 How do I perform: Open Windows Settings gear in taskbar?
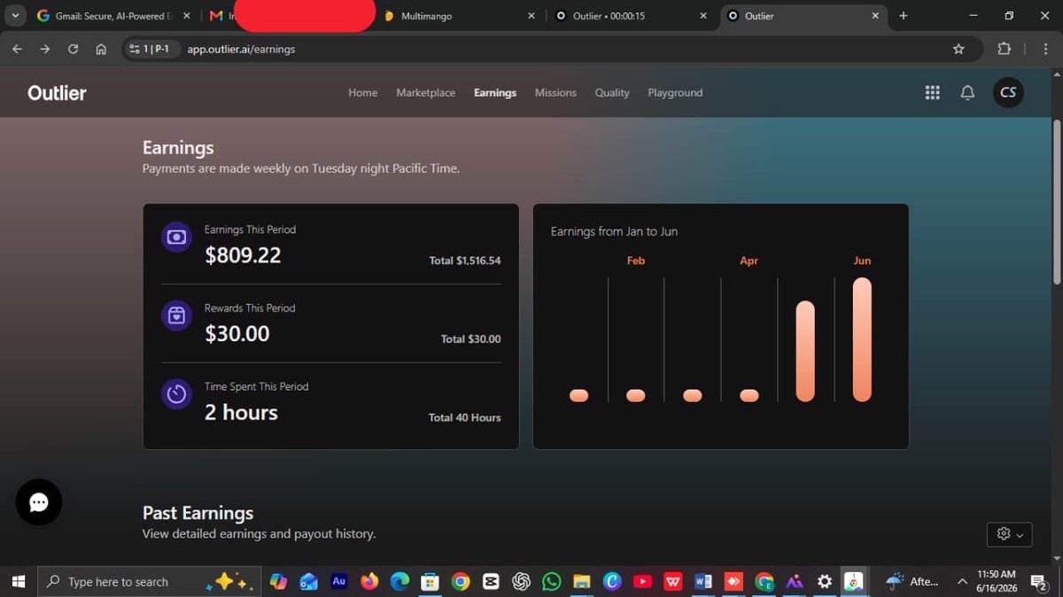[x=825, y=581]
